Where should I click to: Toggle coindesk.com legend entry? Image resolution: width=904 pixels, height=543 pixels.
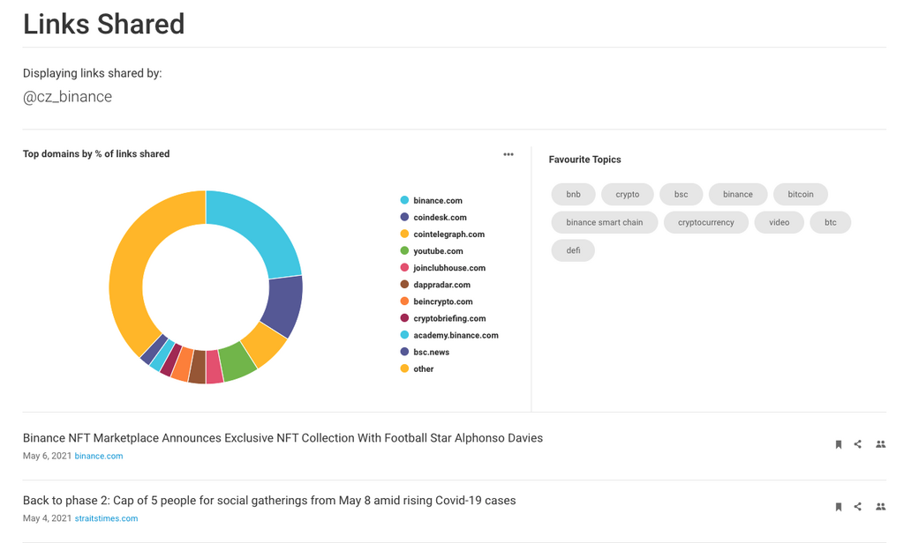(440, 218)
